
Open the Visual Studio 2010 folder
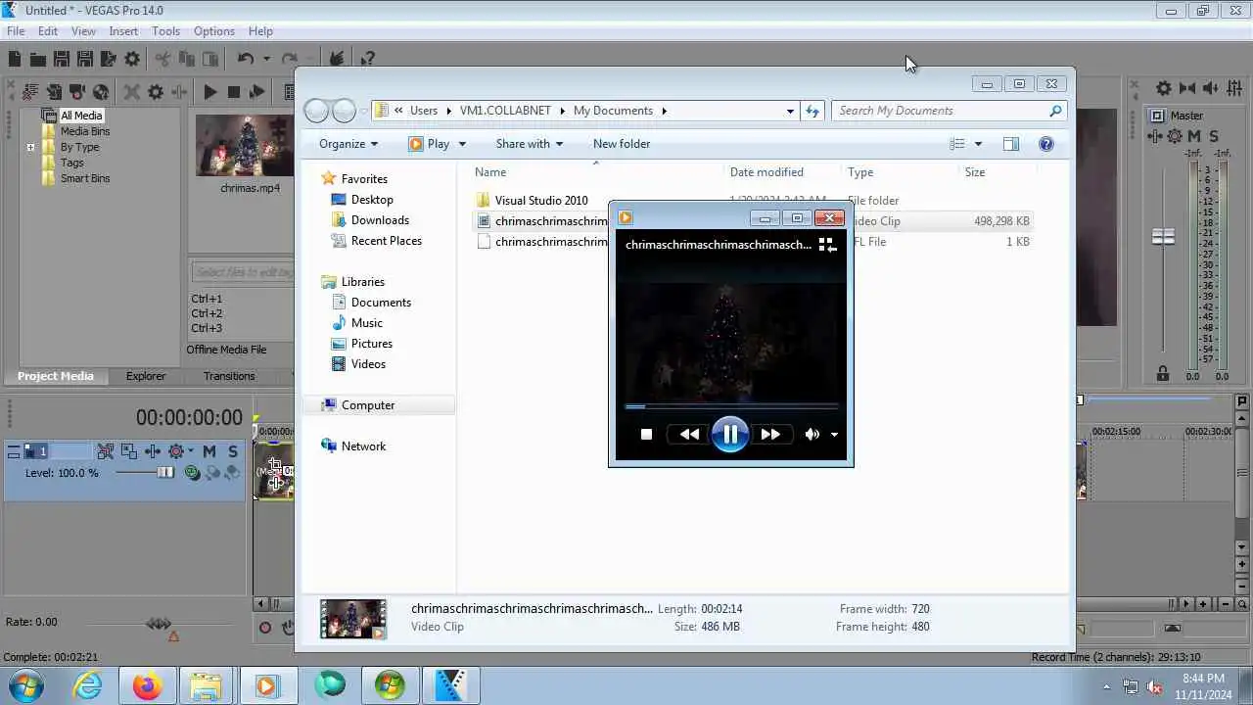click(541, 201)
